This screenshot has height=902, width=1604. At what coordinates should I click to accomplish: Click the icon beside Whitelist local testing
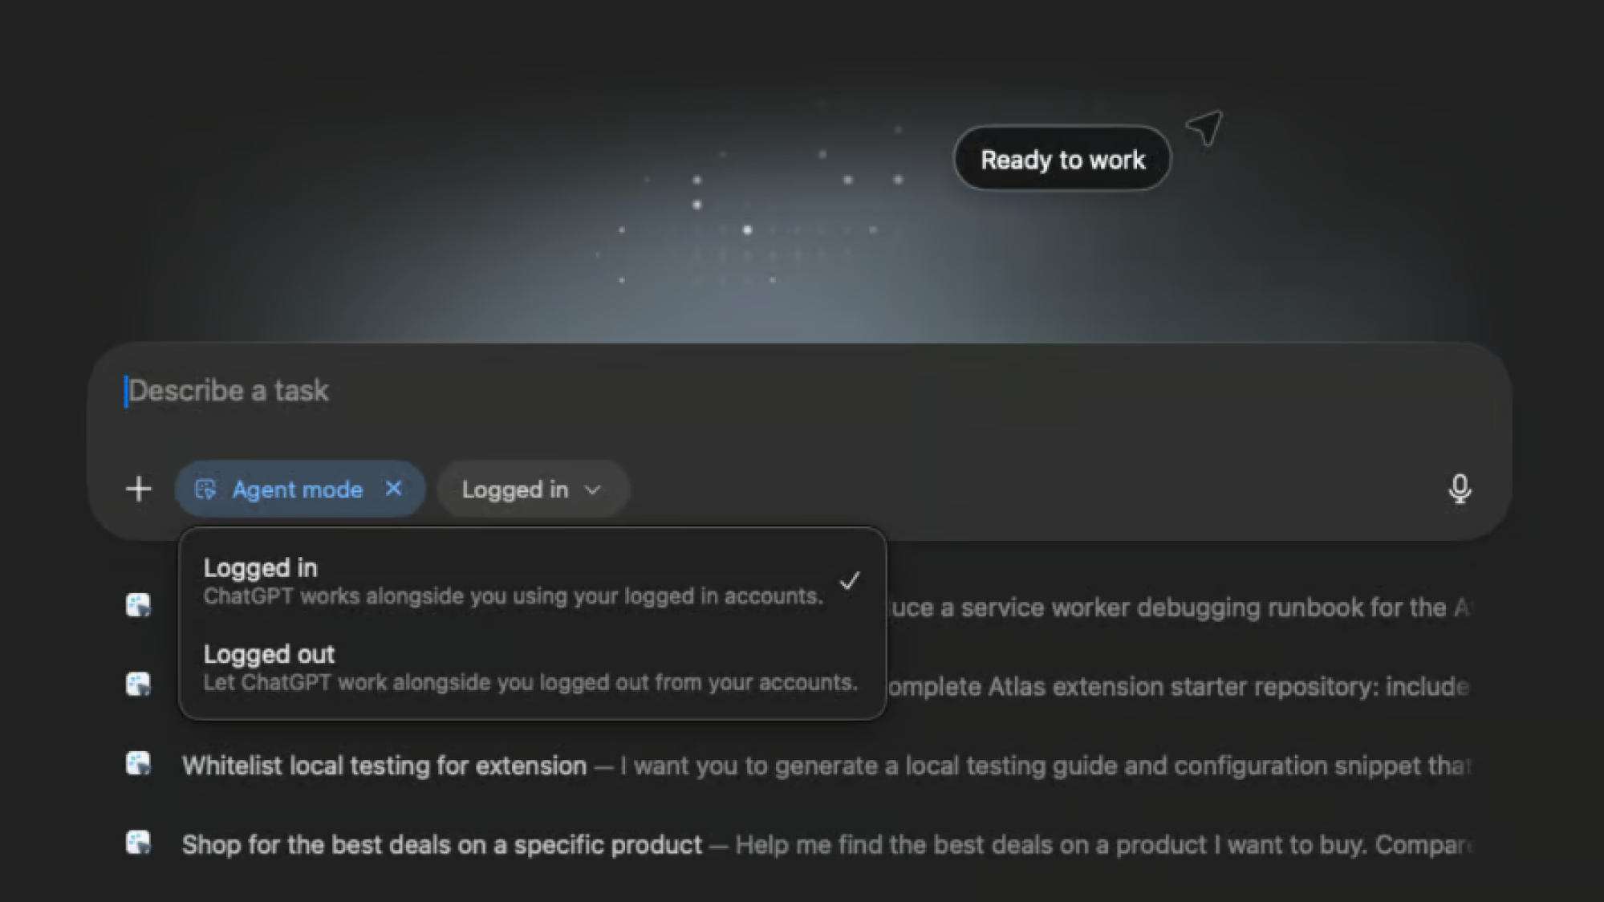[x=138, y=763]
